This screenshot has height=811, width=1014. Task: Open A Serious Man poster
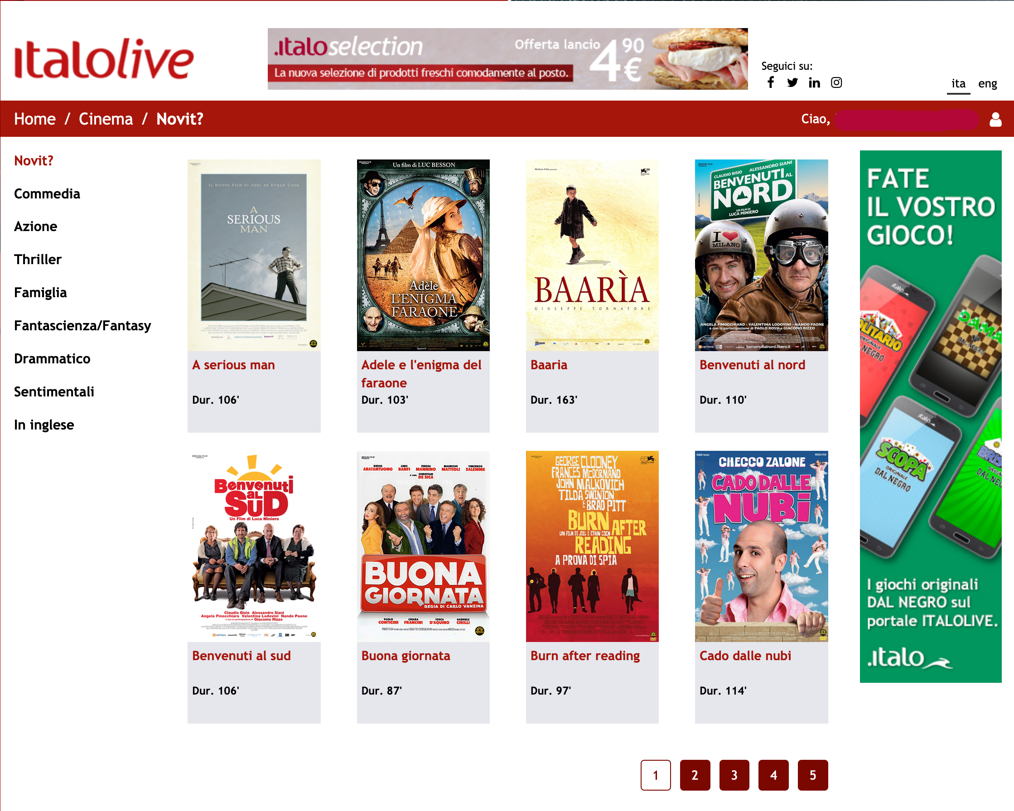coord(254,255)
